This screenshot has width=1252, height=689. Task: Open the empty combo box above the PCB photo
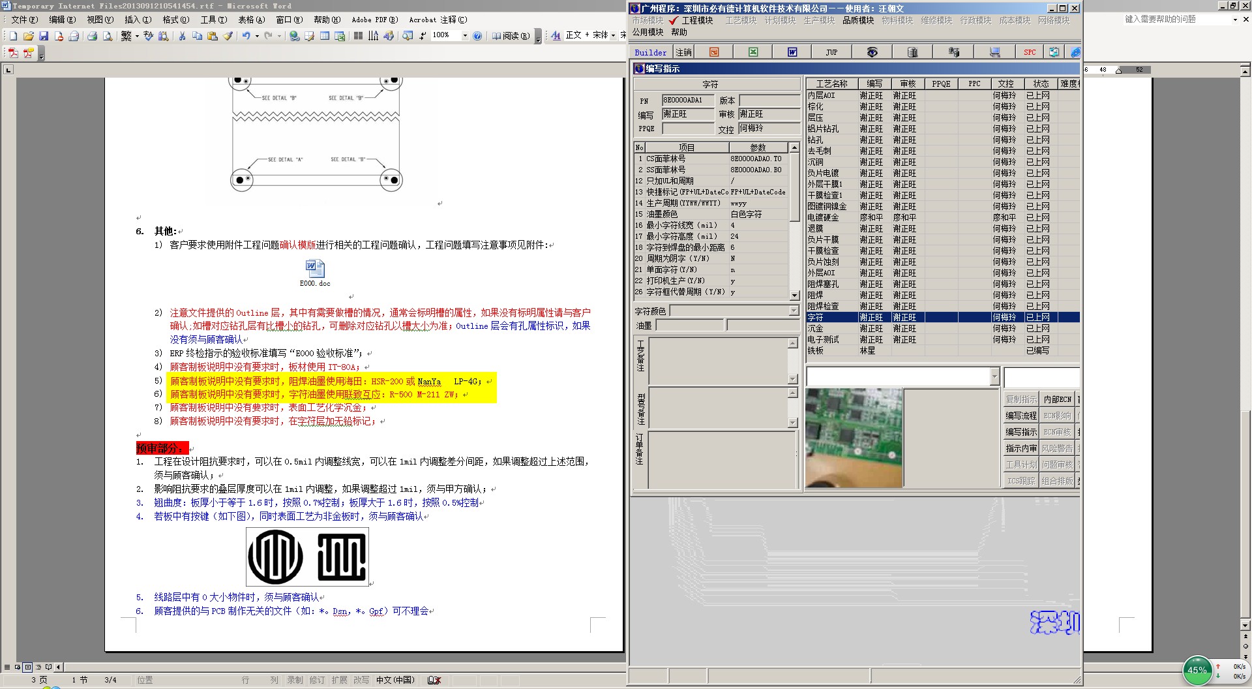(994, 376)
